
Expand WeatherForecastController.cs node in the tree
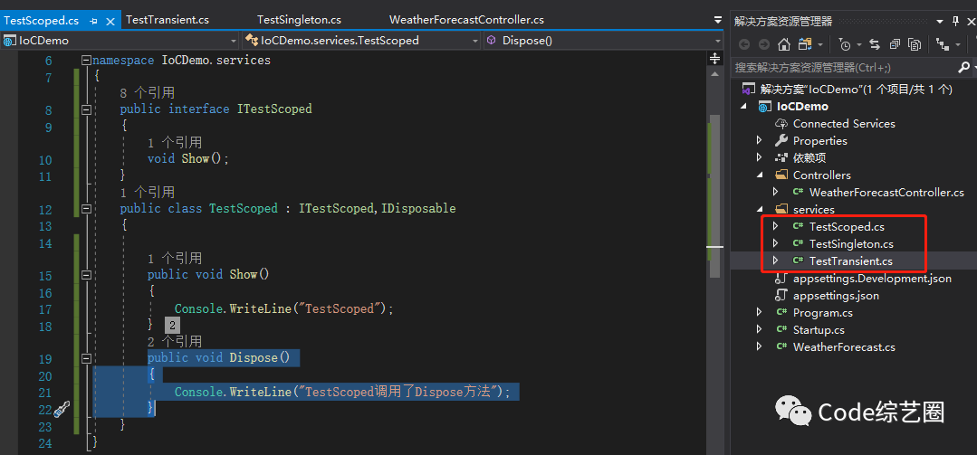pos(776,193)
